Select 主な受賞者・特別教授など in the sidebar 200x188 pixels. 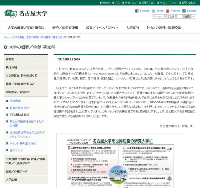[x=26, y=76]
